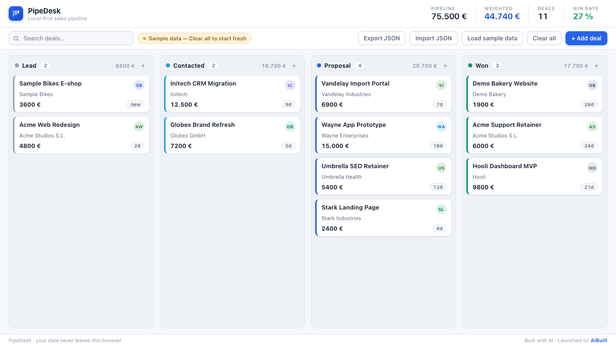Click the Won column title
The image size is (616, 346).
[482, 66]
